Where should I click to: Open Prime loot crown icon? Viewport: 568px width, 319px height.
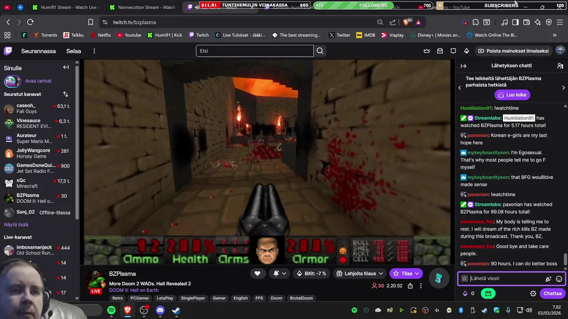tap(426, 51)
